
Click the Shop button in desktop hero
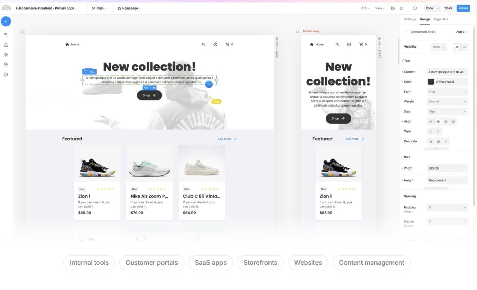149,95
